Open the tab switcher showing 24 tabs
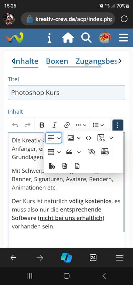 pyautogui.click(x=93, y=258)
